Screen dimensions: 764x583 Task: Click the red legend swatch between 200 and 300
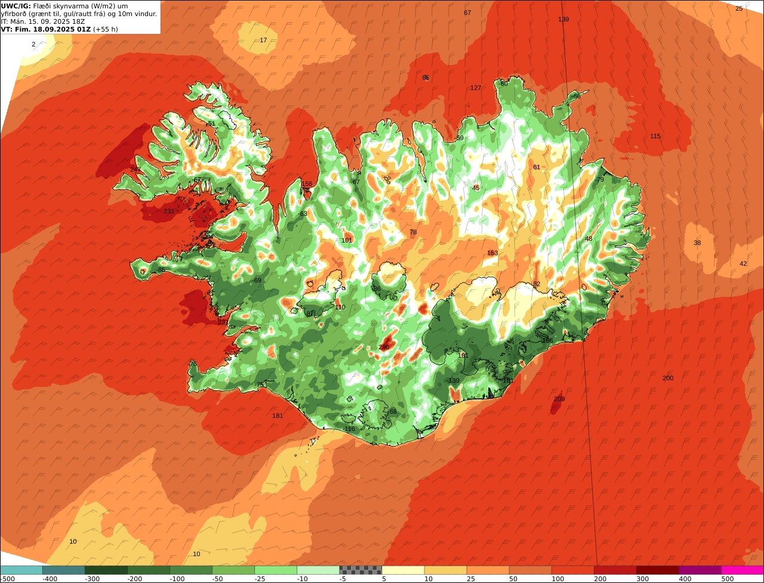615,570
